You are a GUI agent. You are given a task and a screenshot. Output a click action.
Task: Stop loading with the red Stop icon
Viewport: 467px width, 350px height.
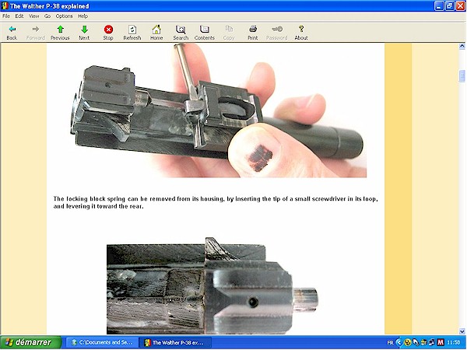click(x=108, y=32)
